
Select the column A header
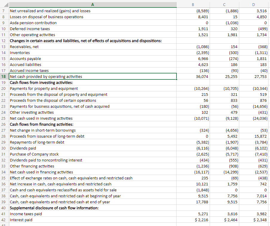point(93,4)
